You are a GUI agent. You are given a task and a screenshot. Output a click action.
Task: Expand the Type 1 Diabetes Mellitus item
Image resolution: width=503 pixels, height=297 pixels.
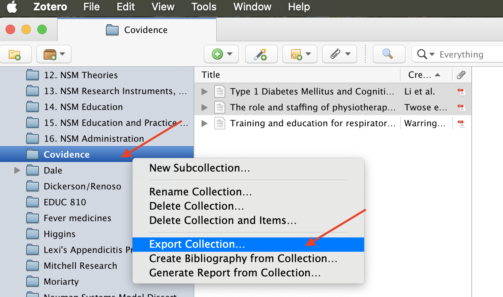(x=204, y=92)
